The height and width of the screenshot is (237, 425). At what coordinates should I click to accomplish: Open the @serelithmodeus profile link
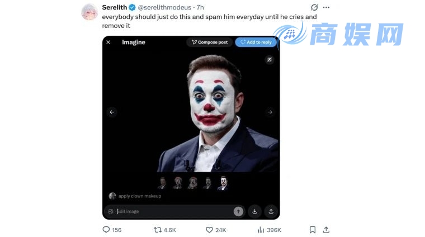coord(166,7)
